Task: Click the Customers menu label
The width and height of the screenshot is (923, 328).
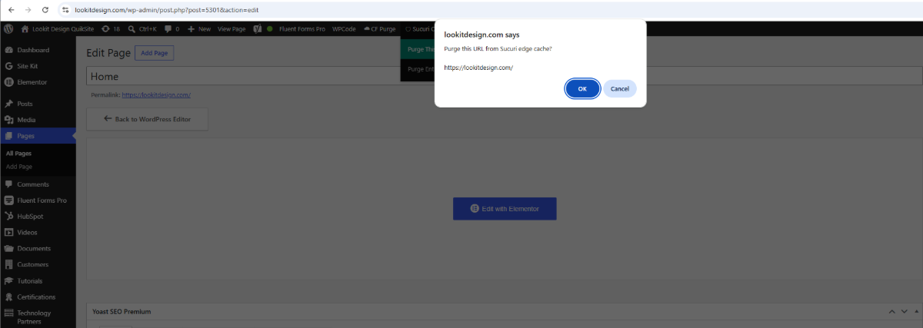Action: [34, 265]
